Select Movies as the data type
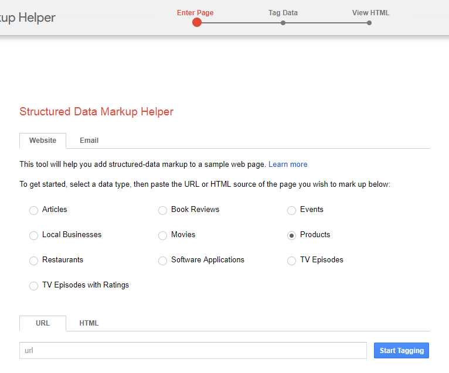This screenshot has height=373, width=449. (x=163, y=235)
